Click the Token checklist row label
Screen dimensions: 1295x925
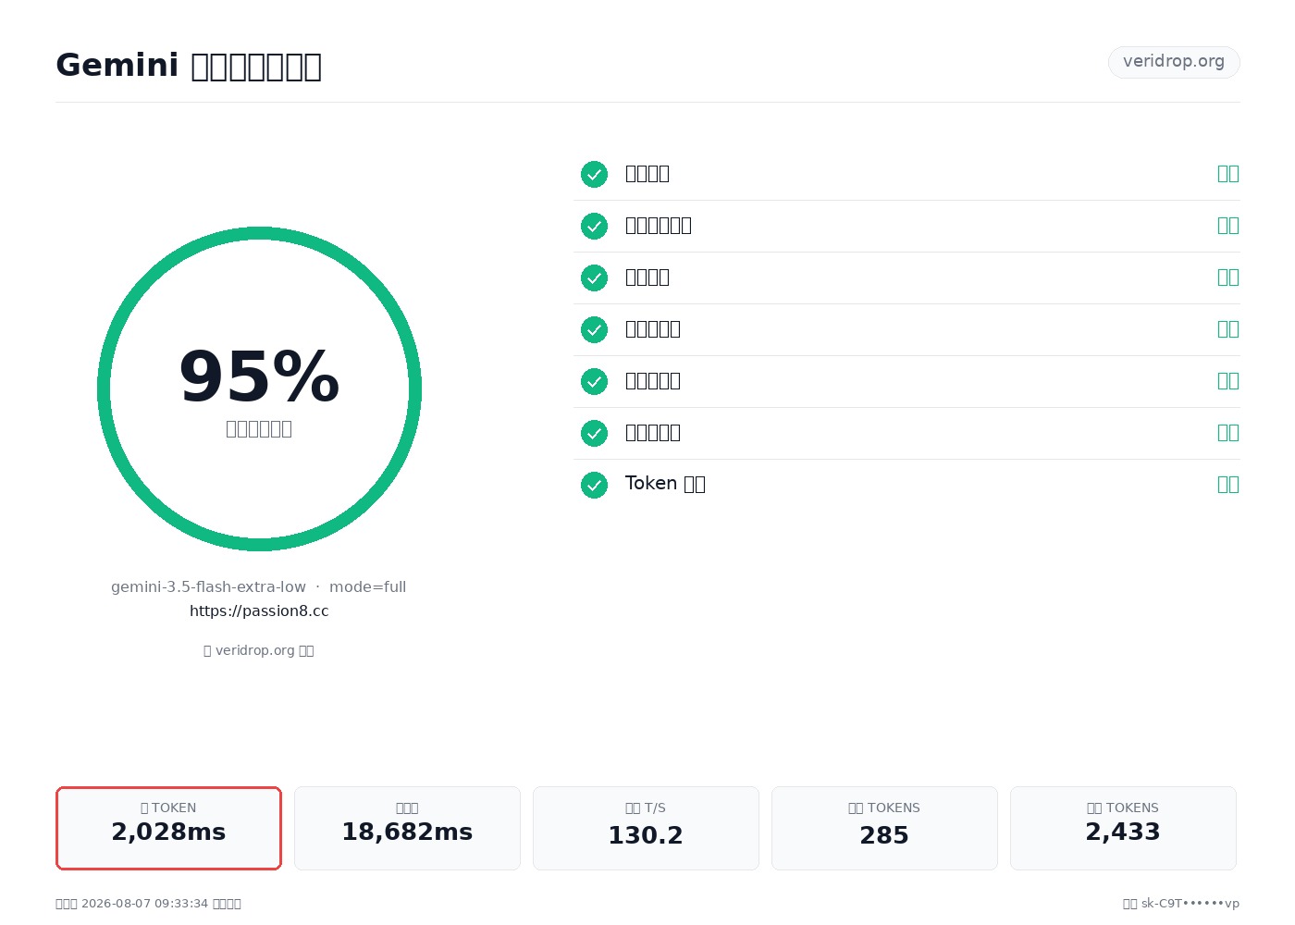[x=665, y=484]
